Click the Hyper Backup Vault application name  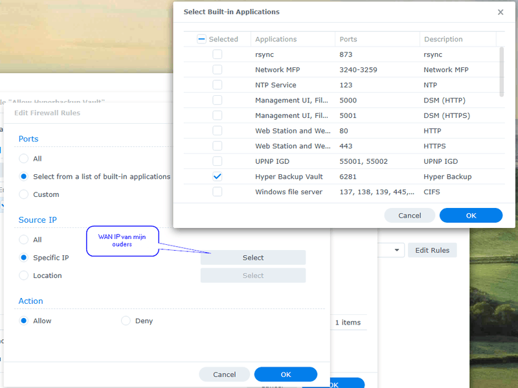pos(289,176)
